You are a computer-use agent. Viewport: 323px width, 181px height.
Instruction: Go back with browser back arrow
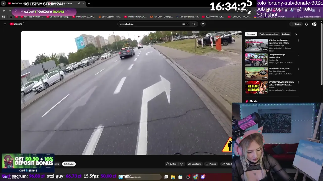point(4,11)
